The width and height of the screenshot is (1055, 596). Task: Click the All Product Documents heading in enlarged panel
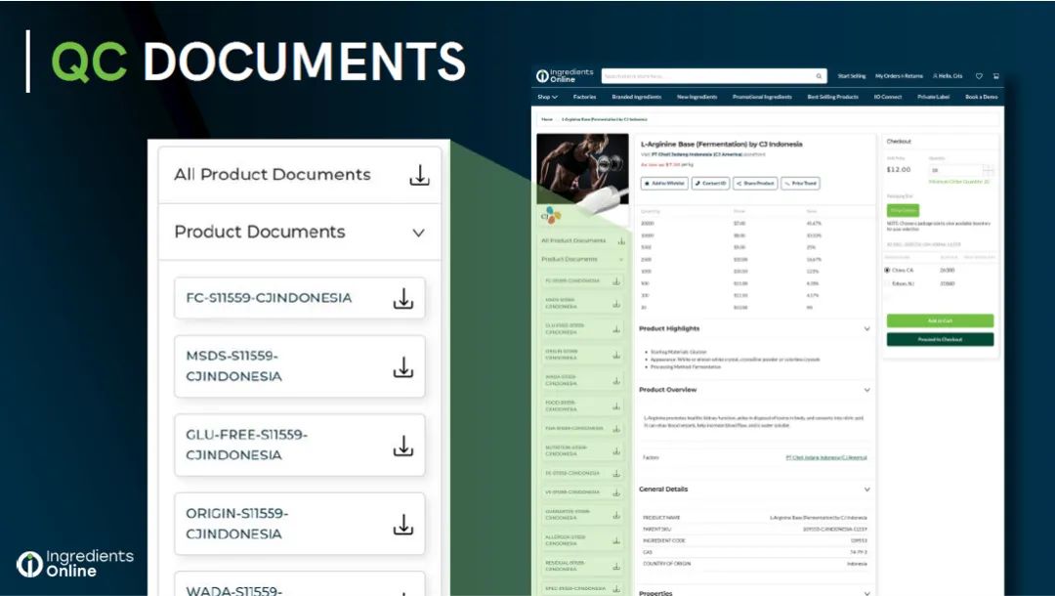click(x=272, y=175)
